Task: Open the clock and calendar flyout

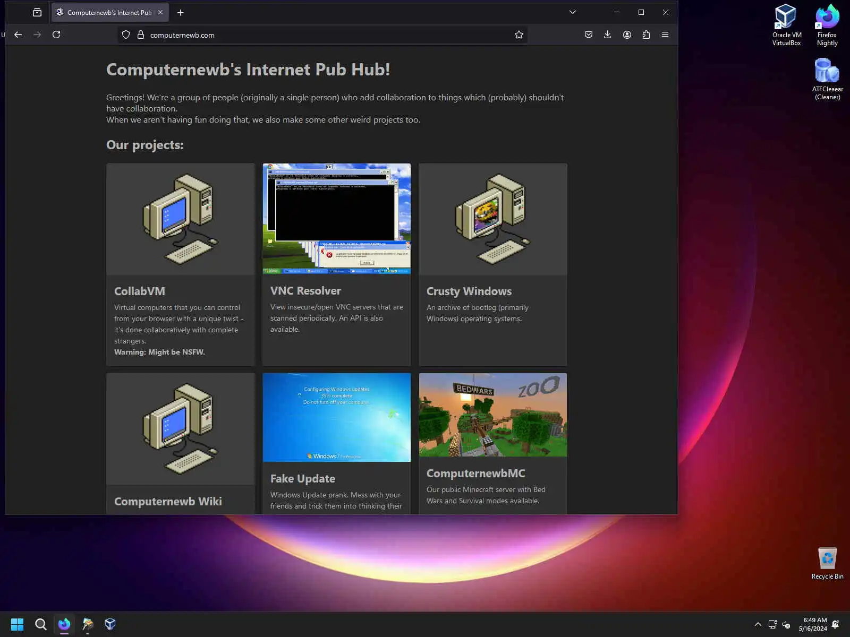Action: pos(813,624)
